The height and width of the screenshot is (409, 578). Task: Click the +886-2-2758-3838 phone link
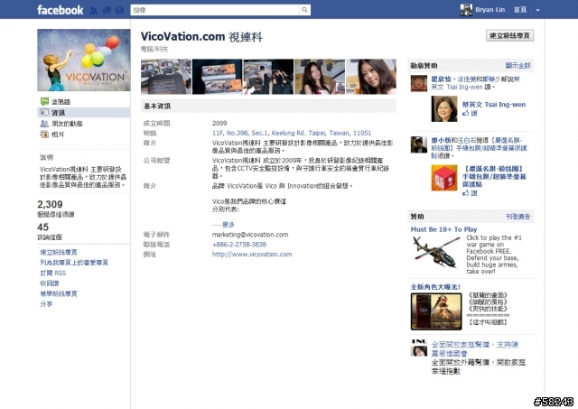[x=239, y=245]
